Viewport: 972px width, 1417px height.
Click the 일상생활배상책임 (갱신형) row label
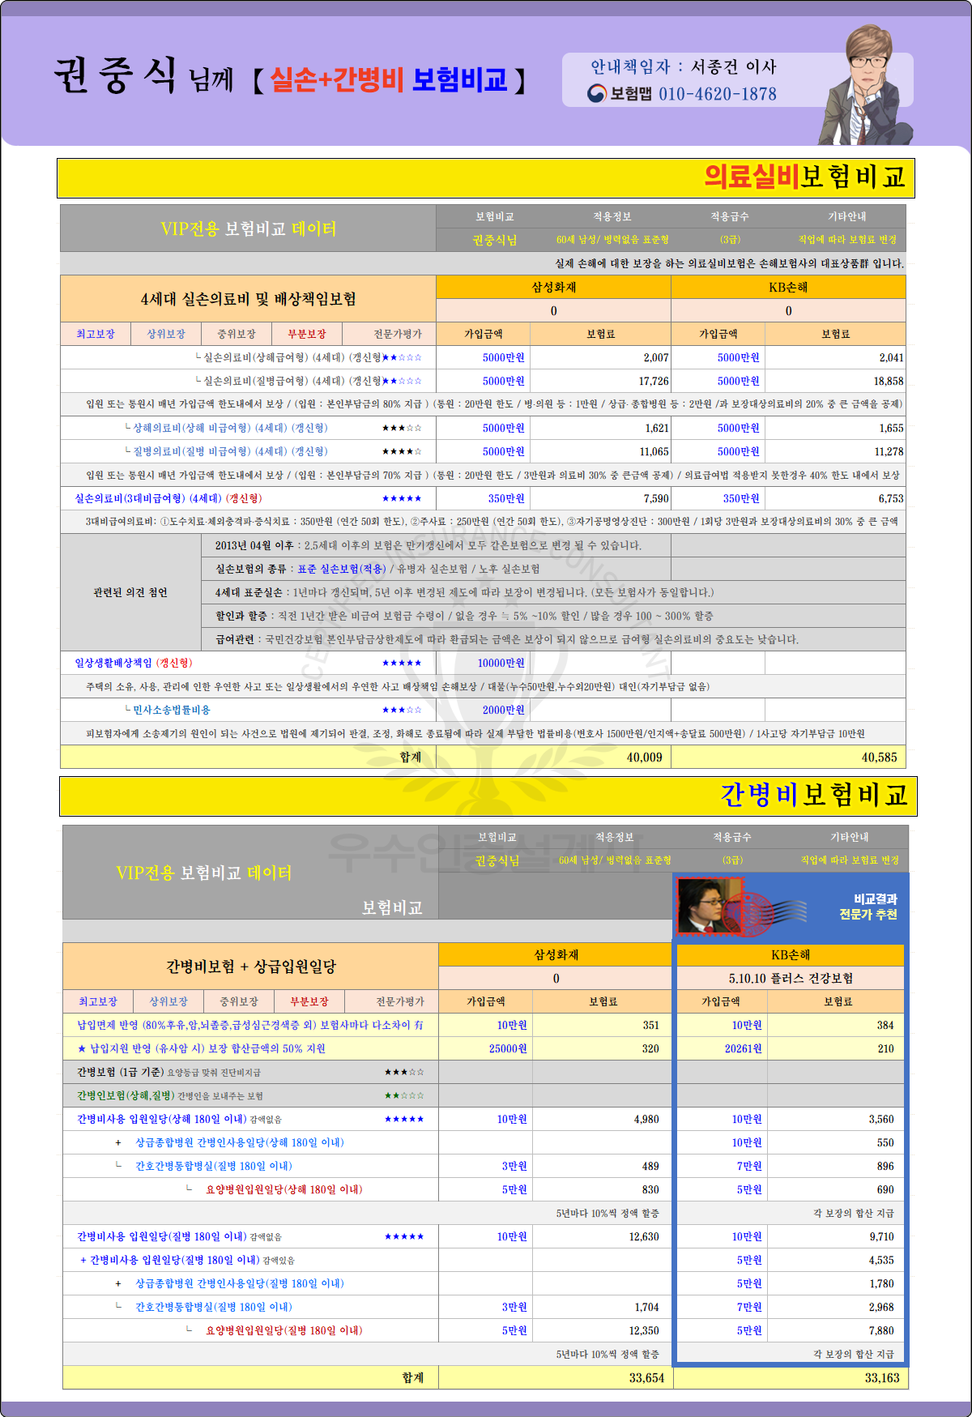click(134, 663)
